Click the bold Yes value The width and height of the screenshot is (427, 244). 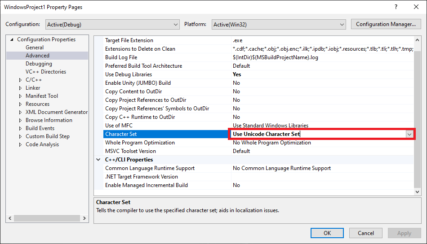pos(237,74)
